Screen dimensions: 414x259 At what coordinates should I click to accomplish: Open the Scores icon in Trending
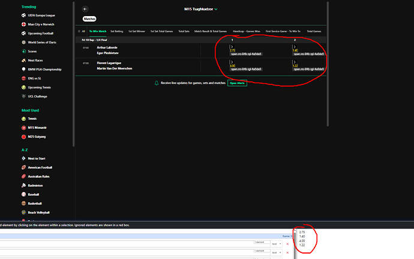[23, 51]
